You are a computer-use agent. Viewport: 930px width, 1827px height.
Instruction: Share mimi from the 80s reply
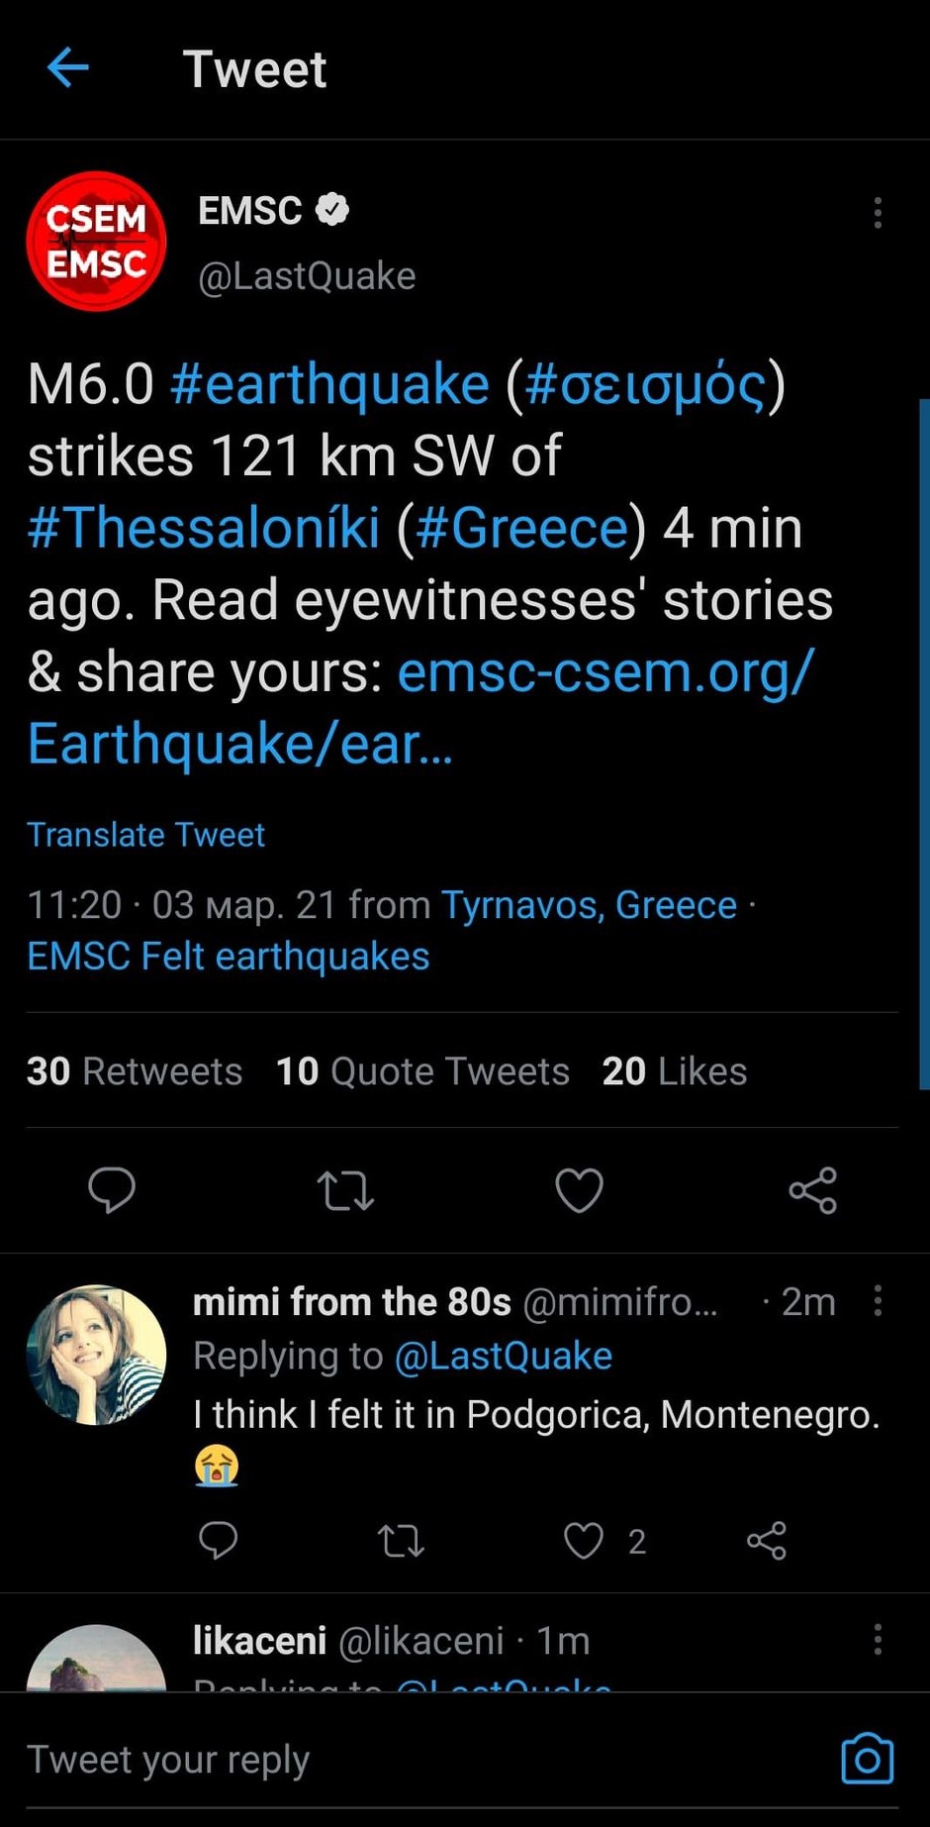[x=767, y=1541]
